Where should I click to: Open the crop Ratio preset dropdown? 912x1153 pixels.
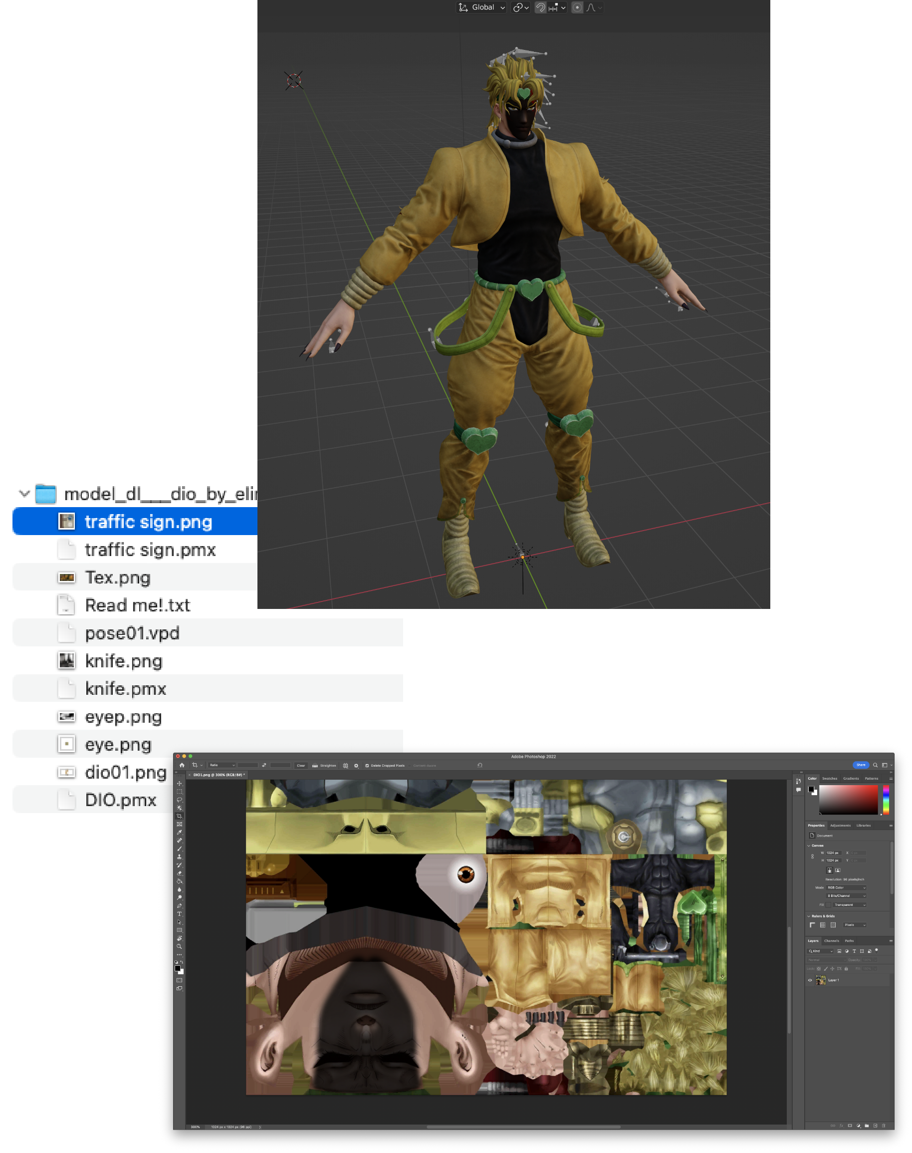[x=222, y=765]
